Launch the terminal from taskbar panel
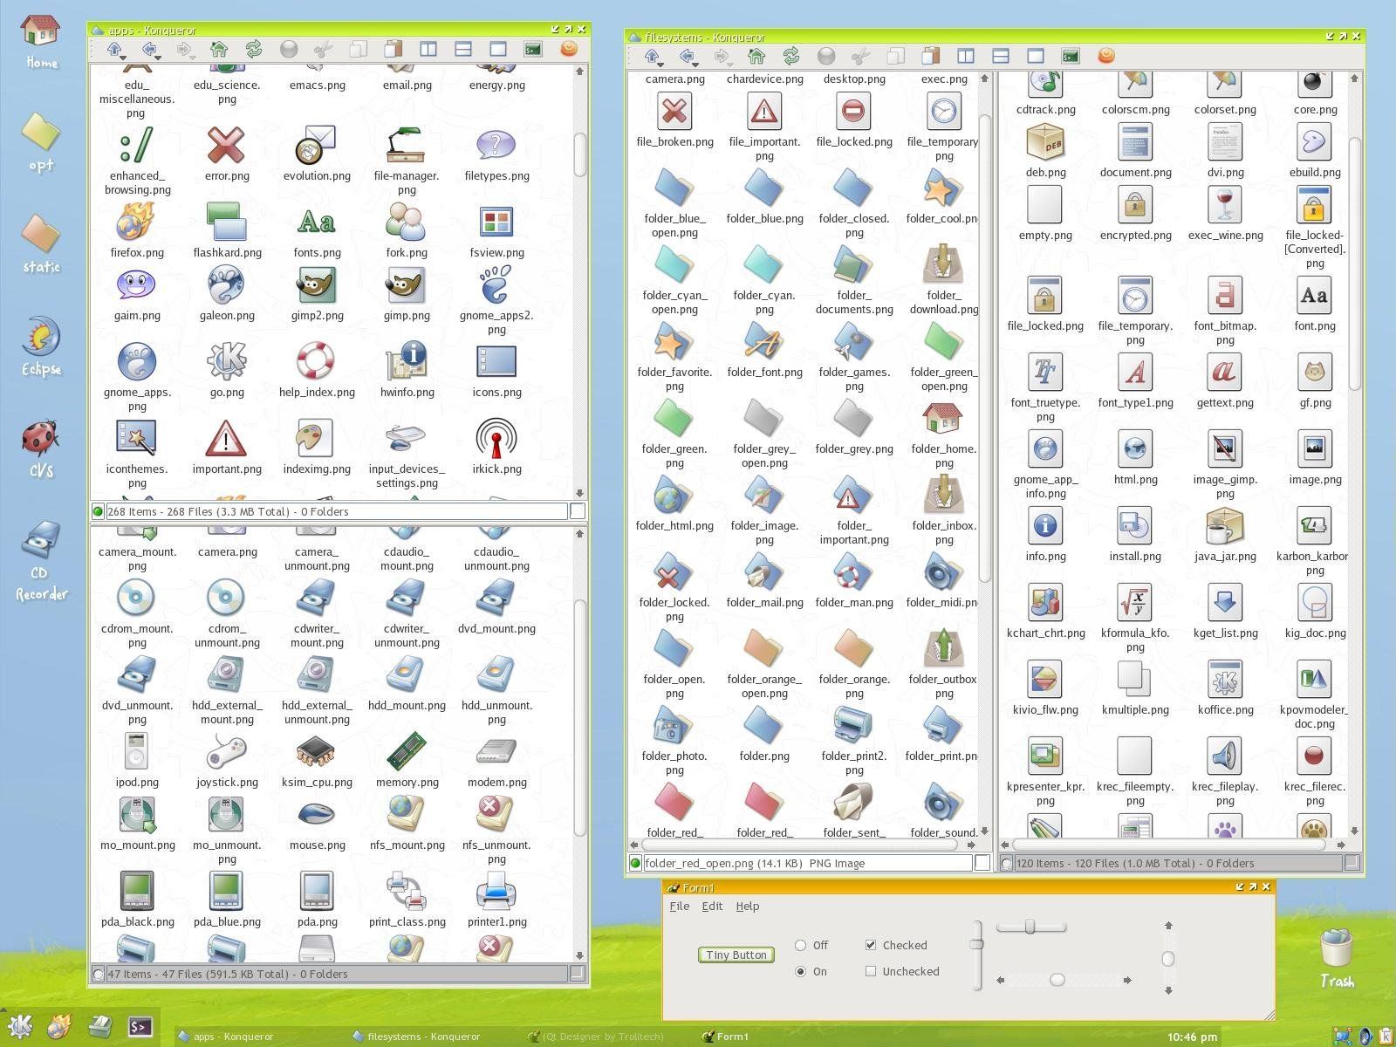The height and width of the screenshot is (1047, 1396). coord(140,1027)
